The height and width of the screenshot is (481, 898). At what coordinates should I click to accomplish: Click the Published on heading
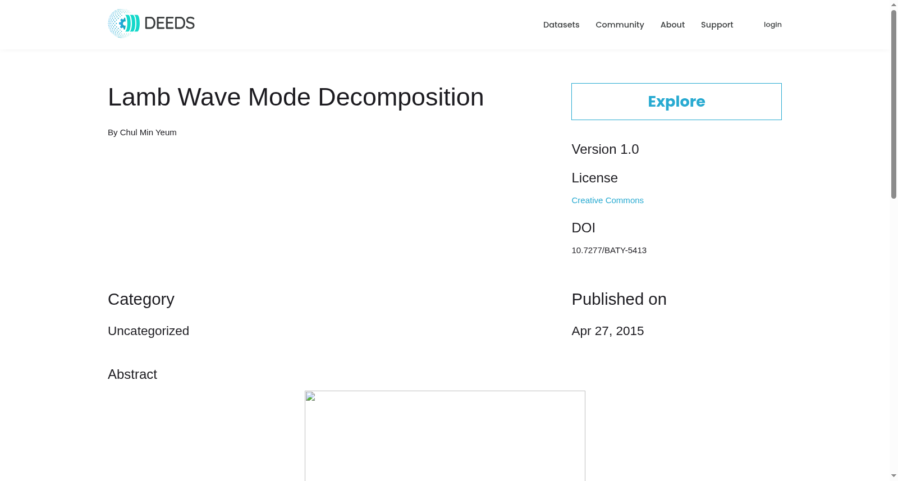[x=619, y=299]
